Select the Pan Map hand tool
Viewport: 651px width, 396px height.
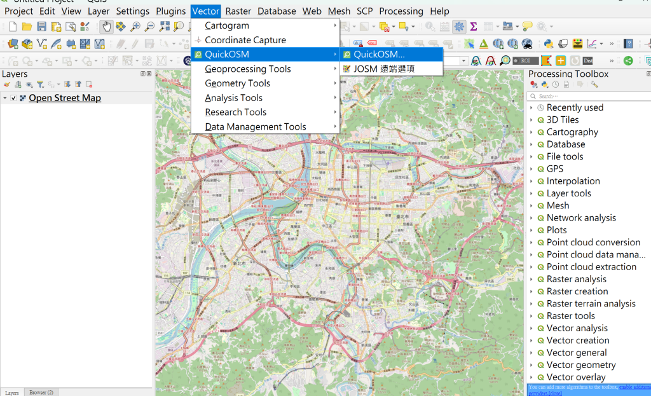click(106, 27)
